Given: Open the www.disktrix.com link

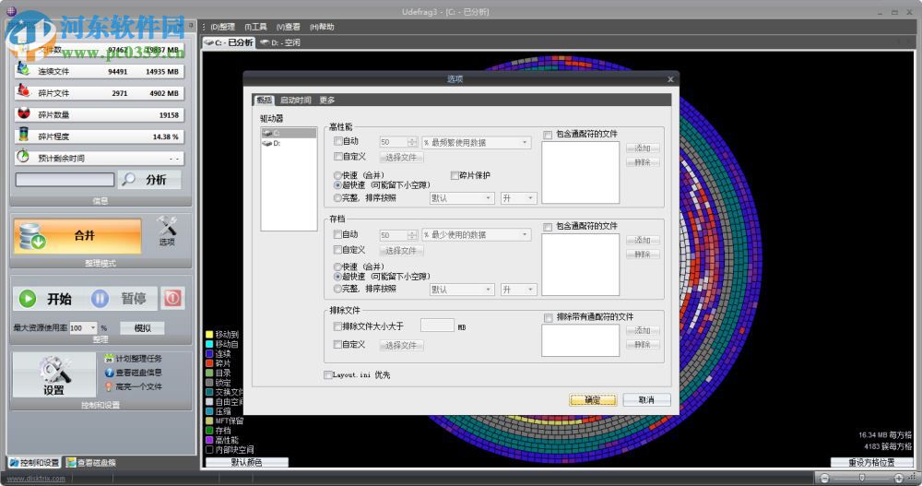Looking at the screenshot, I should click(36, 479).
